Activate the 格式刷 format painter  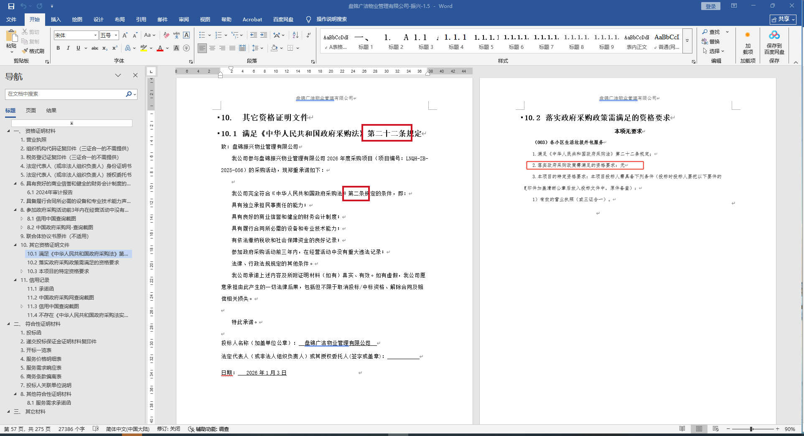click(x=33, y=51)
